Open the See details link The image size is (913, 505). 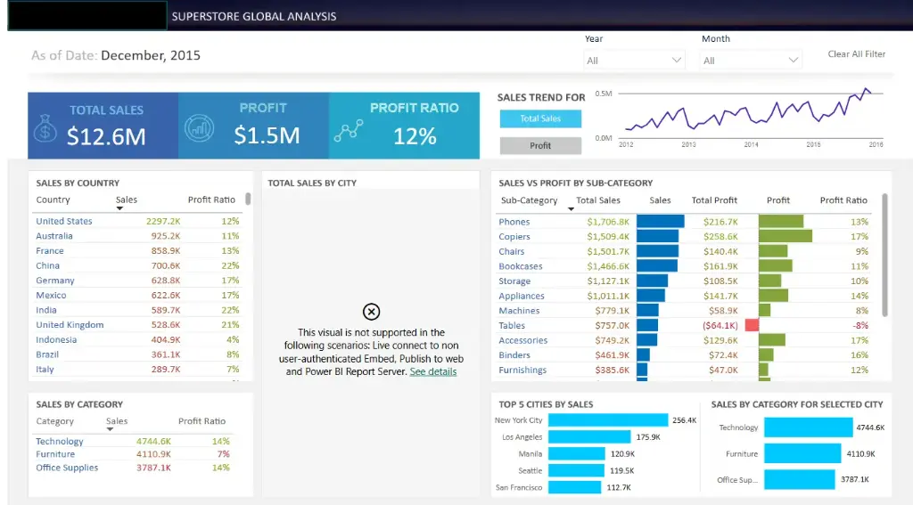pos(432,371)
